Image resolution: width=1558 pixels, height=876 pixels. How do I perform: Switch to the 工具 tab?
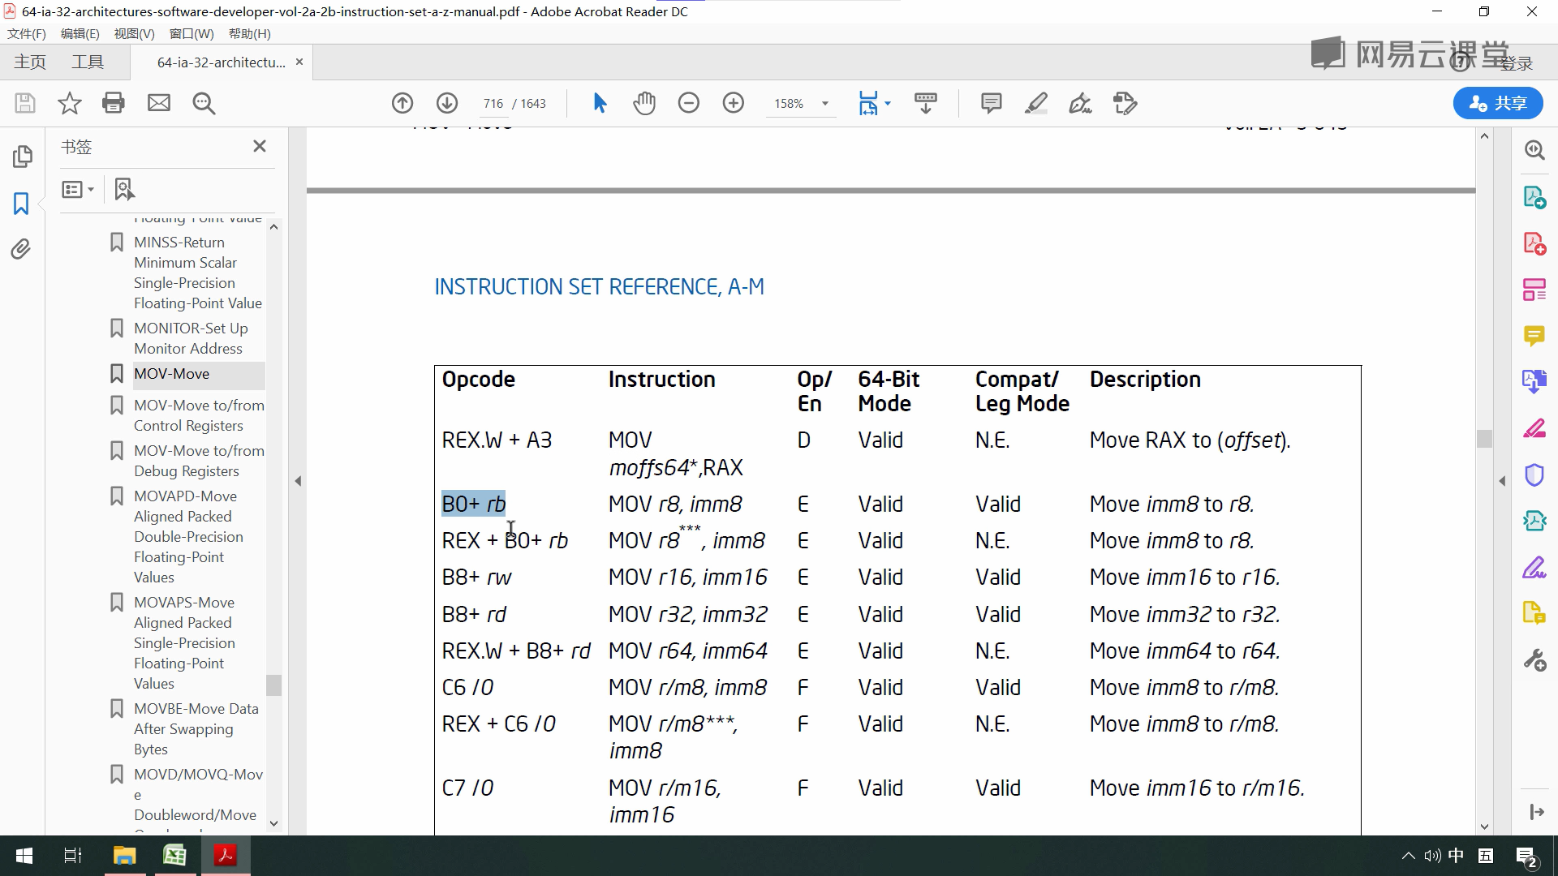(88, 62)
